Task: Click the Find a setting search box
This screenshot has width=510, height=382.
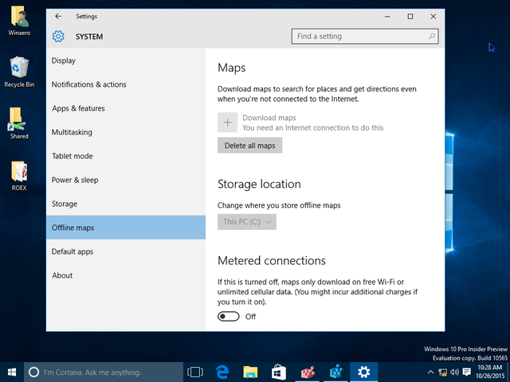Action: [x=365, y=37]
